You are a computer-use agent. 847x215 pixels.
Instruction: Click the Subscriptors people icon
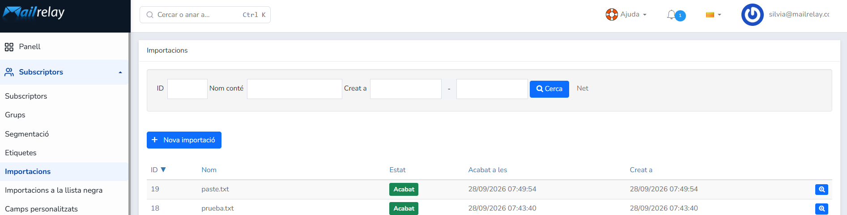point(9,72)
